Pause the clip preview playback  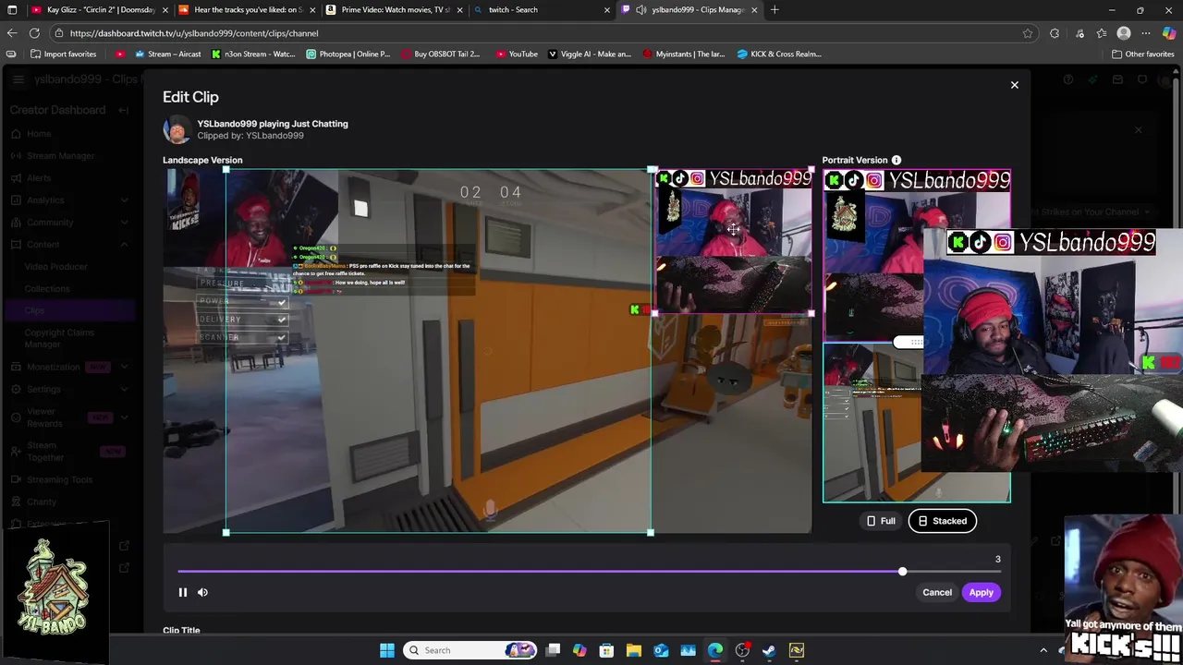[x=183, y=592]
